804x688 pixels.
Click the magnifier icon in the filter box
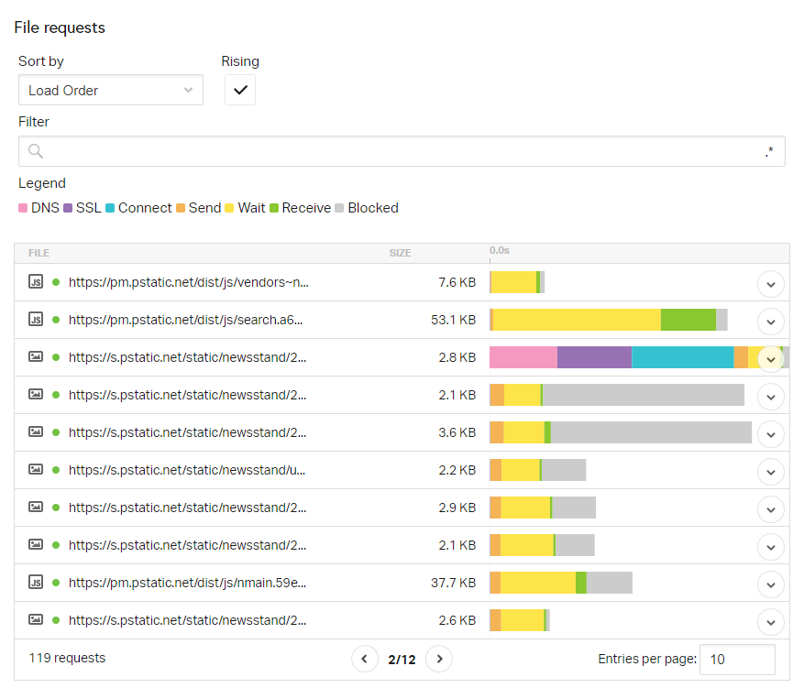(36, 151)
